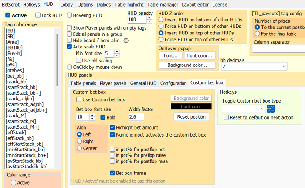Open the Layout editor tab
This screenshot has width=305, height=188.
click(x=195, y=4)
